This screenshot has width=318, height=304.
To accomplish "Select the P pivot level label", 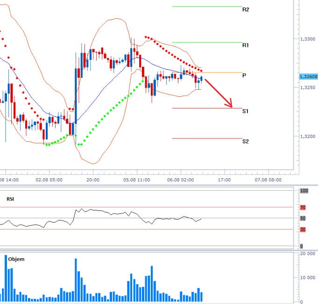I will [x=244, y=76].
